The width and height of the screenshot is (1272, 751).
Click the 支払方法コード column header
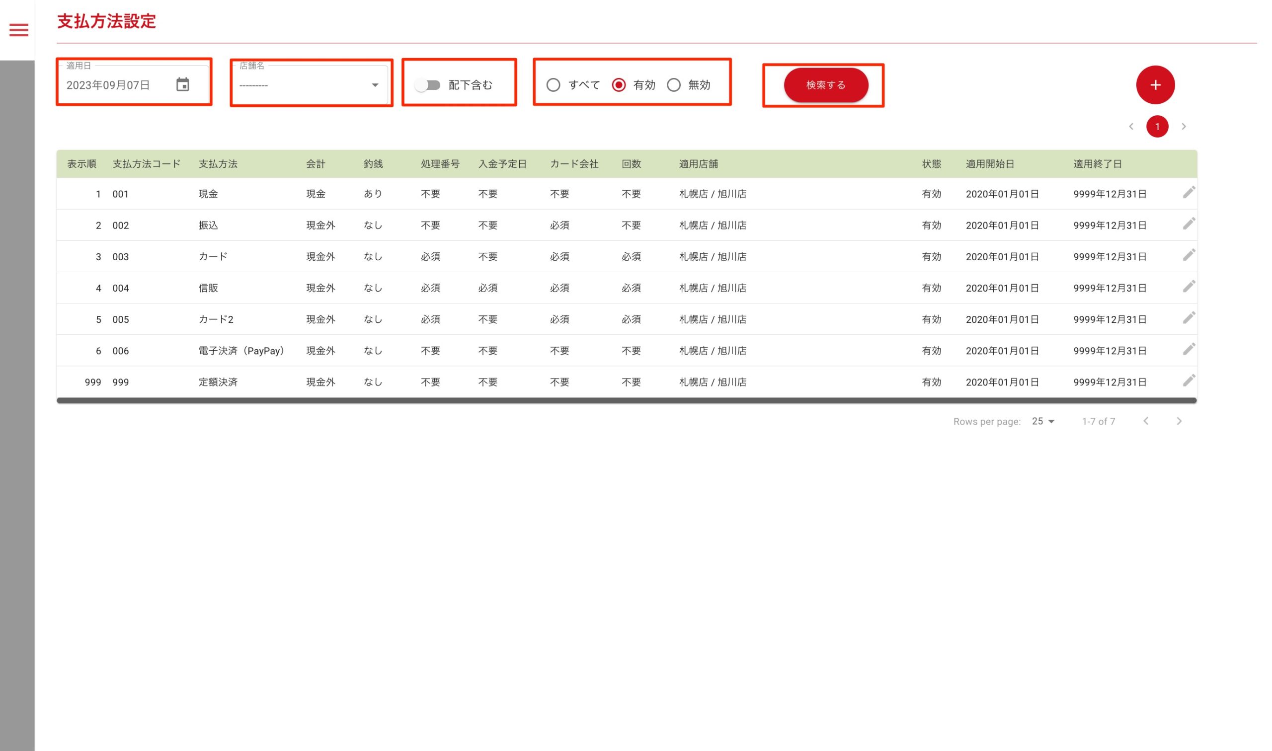(146, 164)
